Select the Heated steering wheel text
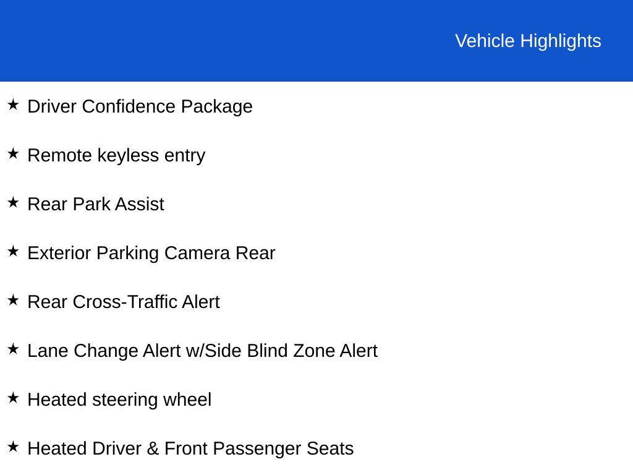The width and height of the screenshot is (633, 475). [119, 400]
